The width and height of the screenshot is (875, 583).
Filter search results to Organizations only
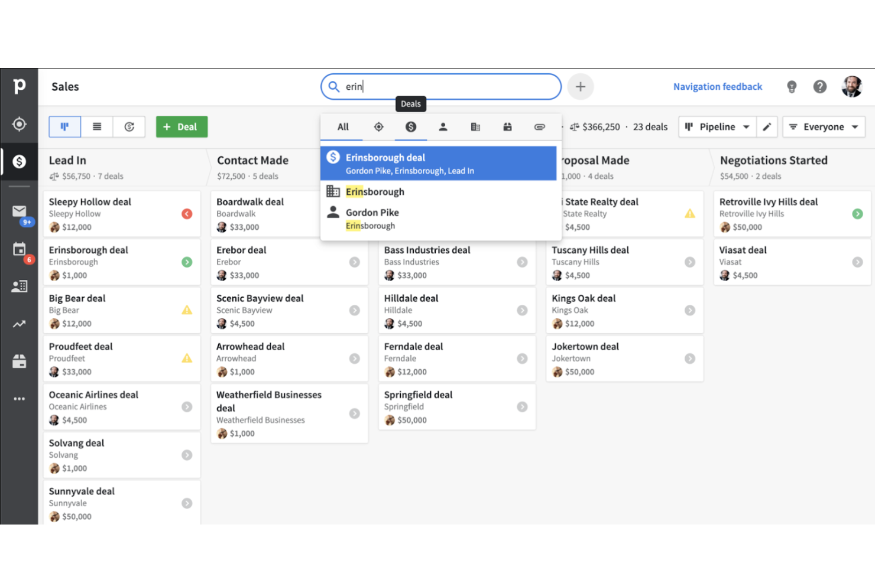(475, 126)
